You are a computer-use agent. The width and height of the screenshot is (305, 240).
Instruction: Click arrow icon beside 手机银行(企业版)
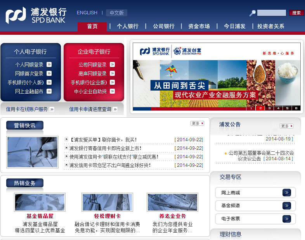(112, 82)
